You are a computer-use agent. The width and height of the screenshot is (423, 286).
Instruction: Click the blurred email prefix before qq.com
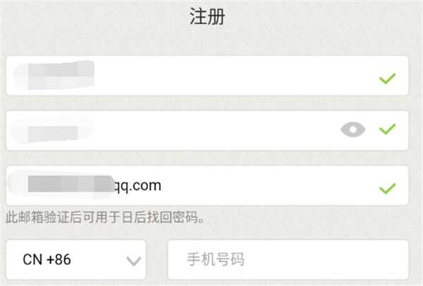tap(70, 184)
